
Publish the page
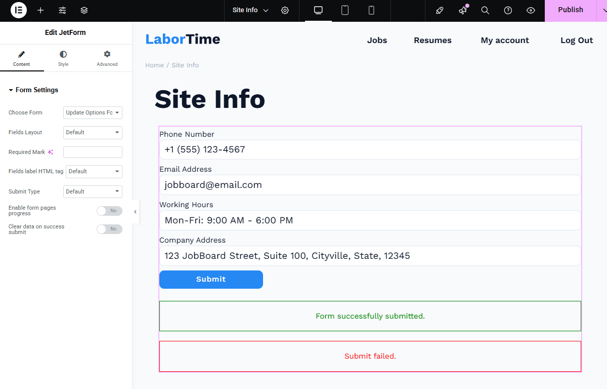(571, 9)
